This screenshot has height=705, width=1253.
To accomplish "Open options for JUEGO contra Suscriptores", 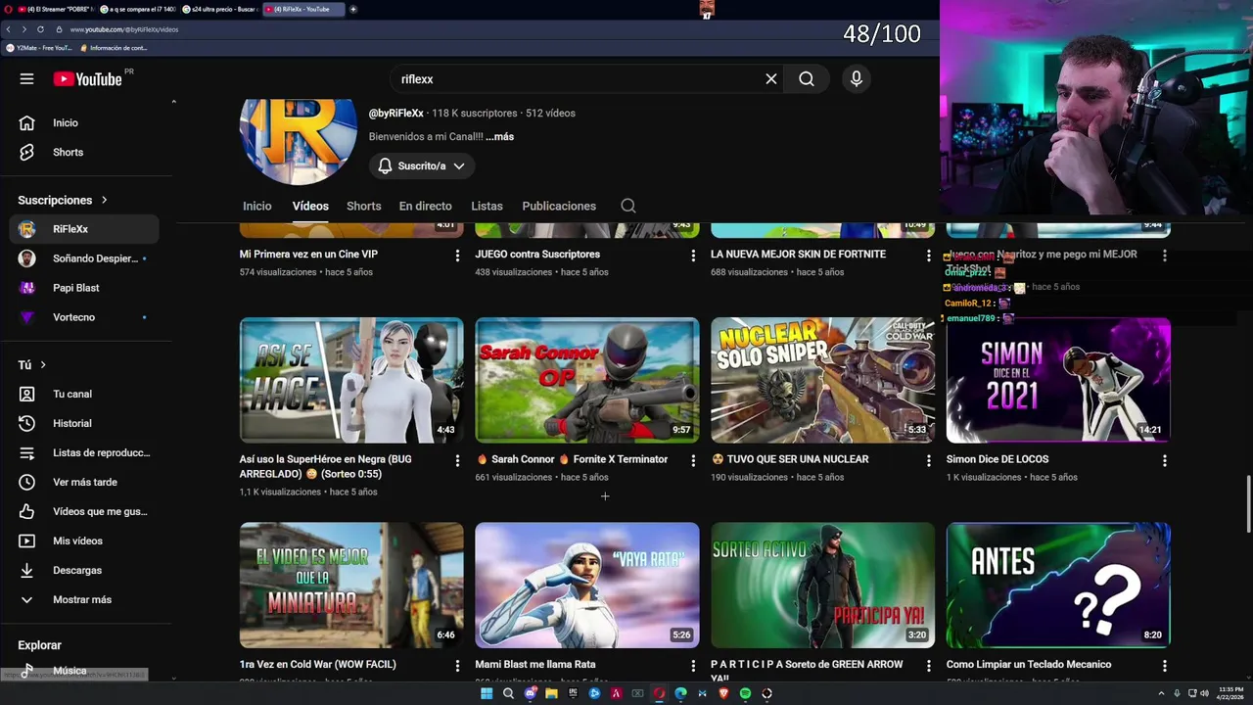I will pyautogui.click(x=693, y=256).
